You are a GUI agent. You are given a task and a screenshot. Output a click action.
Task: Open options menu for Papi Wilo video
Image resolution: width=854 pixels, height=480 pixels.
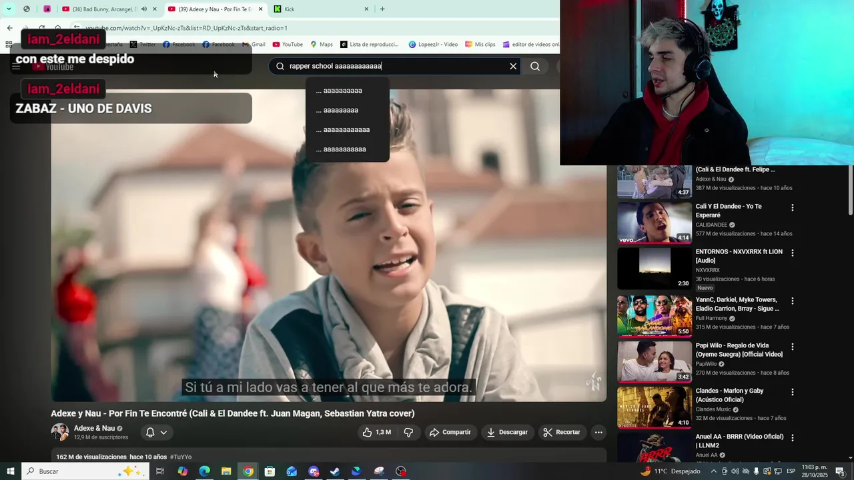(x=793, y=347)
